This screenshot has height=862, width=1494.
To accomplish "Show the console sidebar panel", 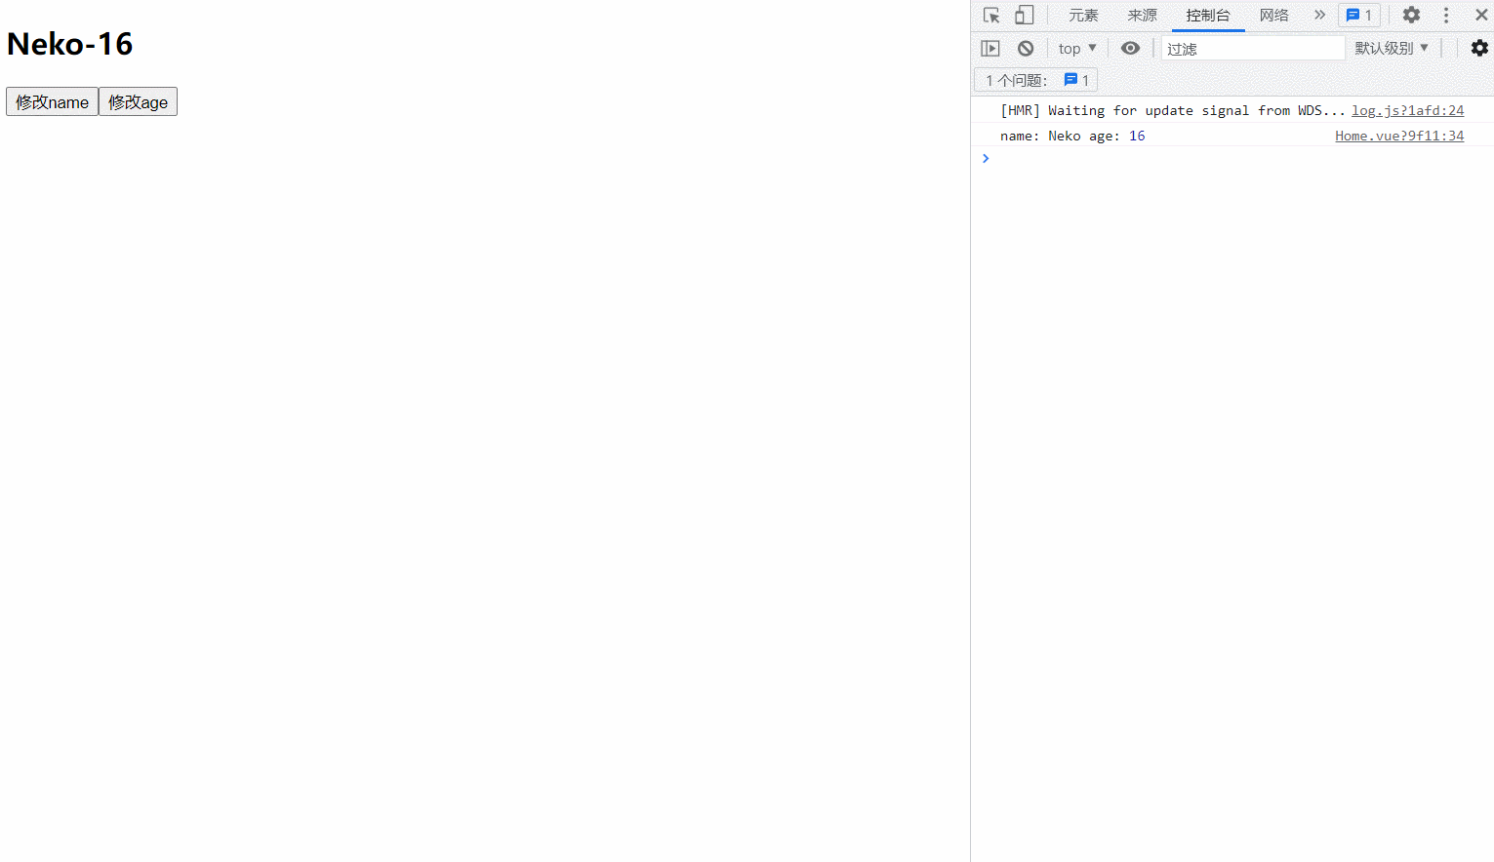I will click(989, 48).
